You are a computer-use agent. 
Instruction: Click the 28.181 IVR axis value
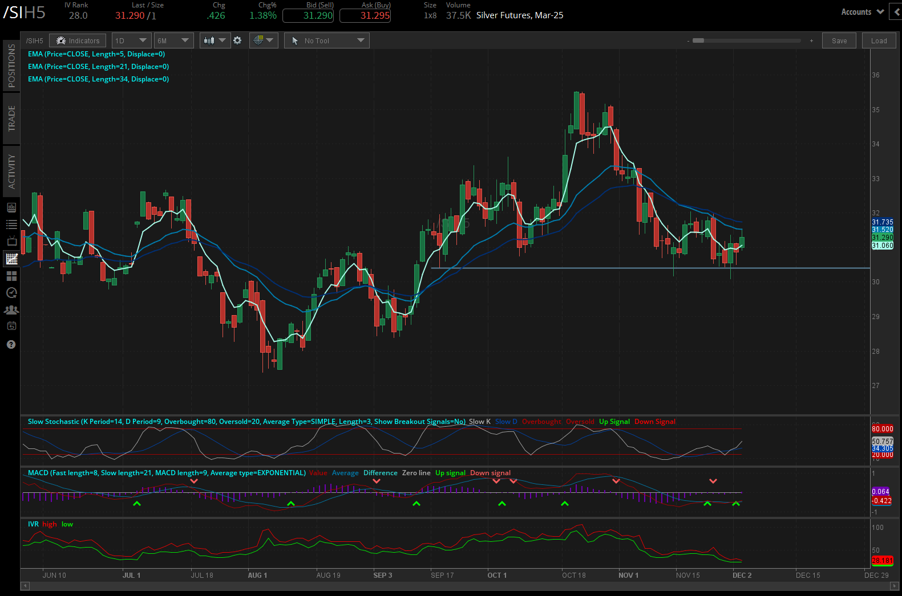click(882, 561)
